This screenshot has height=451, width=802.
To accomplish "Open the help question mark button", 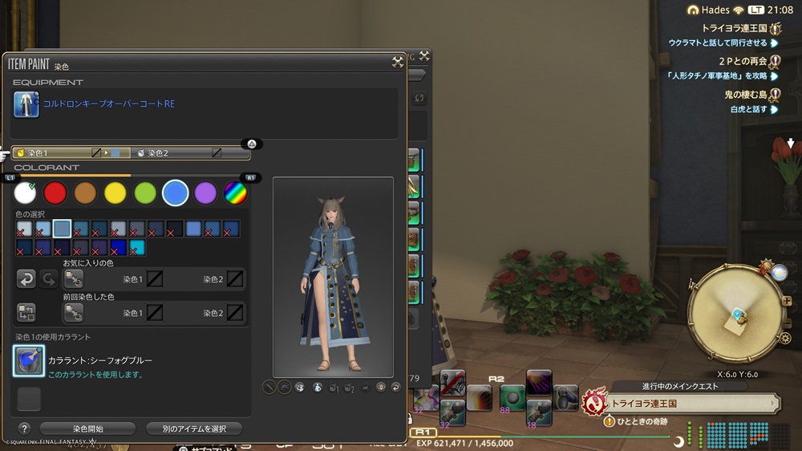I will (24, 429).
